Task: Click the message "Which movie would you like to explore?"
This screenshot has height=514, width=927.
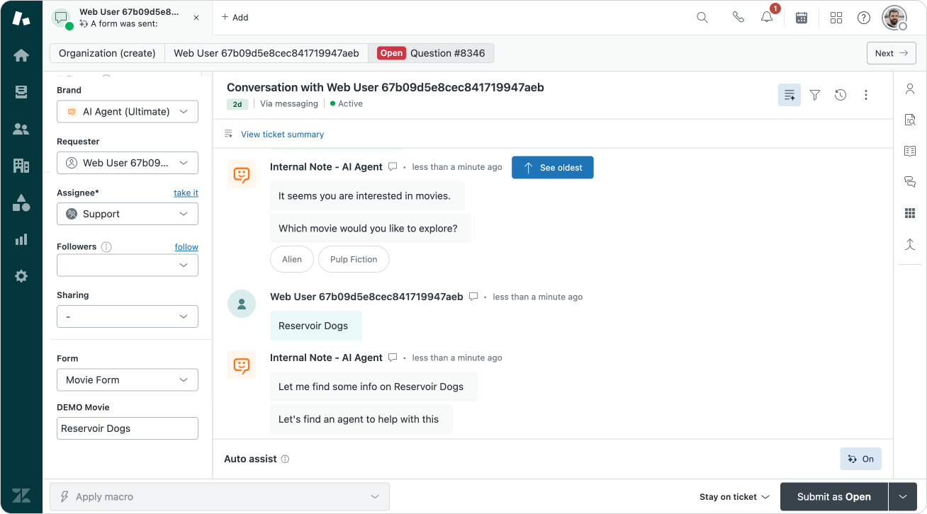Action: pos(371,229)
